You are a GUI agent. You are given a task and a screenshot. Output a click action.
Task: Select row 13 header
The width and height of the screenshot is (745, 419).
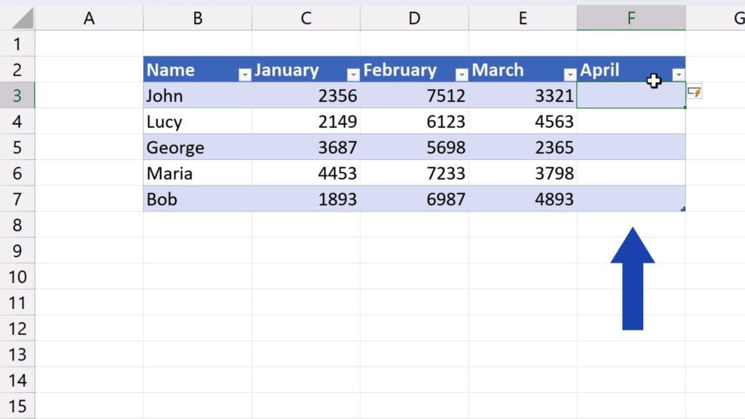(17, 354)
